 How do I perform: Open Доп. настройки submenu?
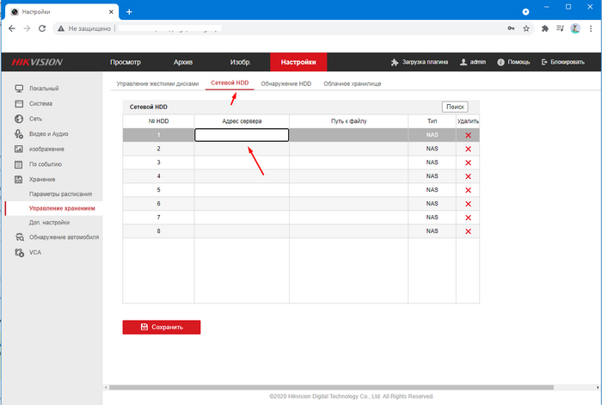tap(50, 223)
